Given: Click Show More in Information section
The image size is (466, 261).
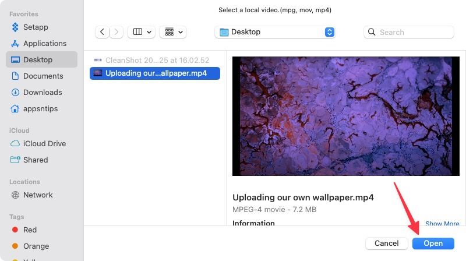Looking at the screenshot, I should click(x=442, y=223).
